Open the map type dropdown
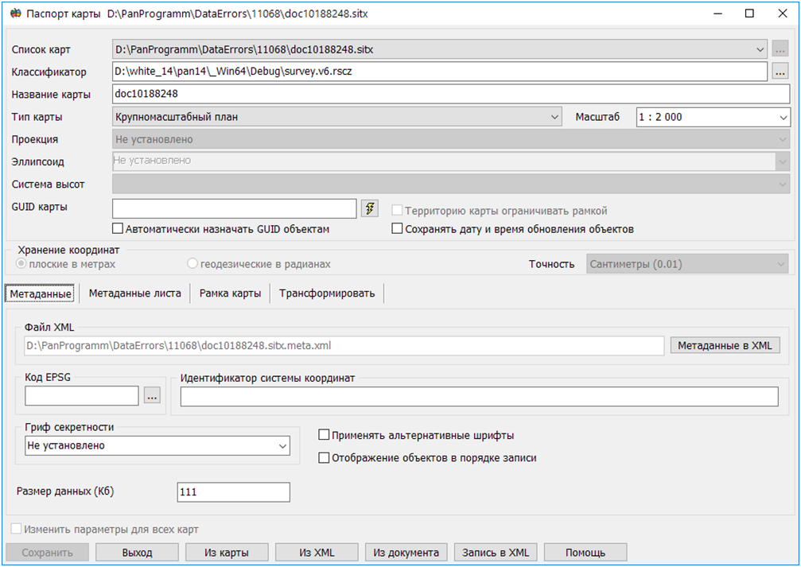Image resolution: width=801 pixels, height=567 pixels. click(554, 117)
